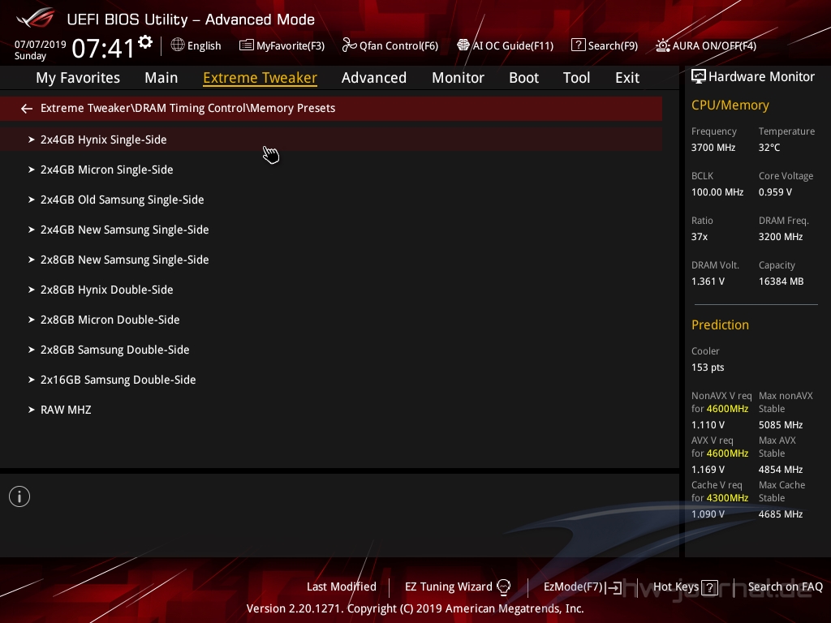Viewport: 831px width, 623px height.
Task: Open MyFavorite(F3) list icon
Action: [246, 45]
